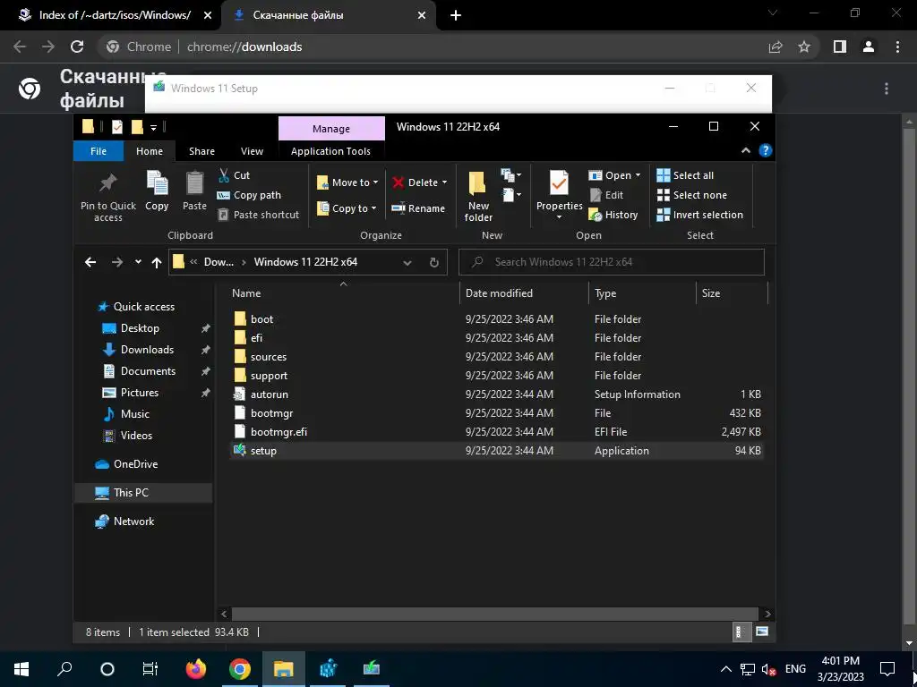Click the Search Windows 11 22H2 x64 field
The width and height of the screenshot is (917, 687).
pyautogui.click(x=611, y=262)
